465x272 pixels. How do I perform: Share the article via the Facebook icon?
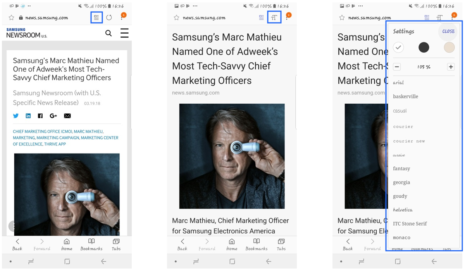(x=40, y=116)
